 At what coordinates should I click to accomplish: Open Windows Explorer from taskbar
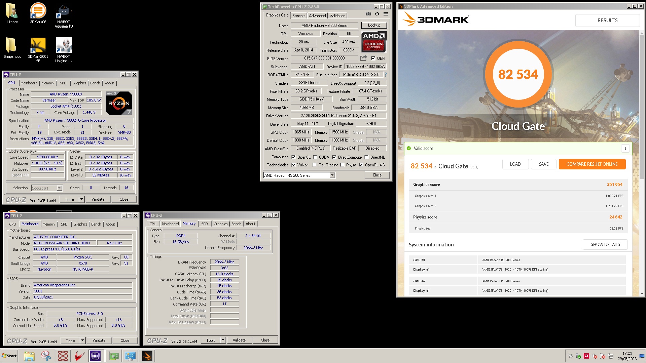[29, 356]
